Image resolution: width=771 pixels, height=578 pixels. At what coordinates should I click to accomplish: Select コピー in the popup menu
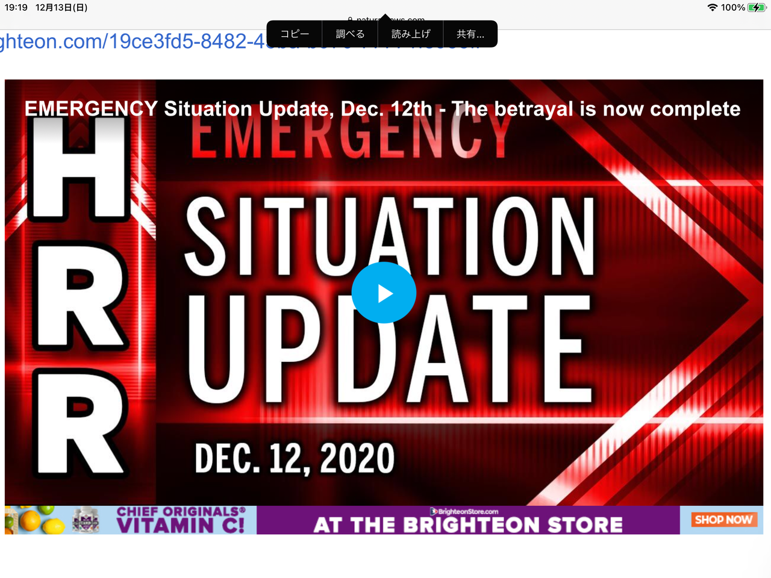click(295, 34)
